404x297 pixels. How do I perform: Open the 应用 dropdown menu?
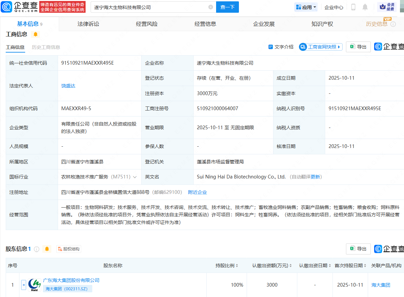(305, 7)
